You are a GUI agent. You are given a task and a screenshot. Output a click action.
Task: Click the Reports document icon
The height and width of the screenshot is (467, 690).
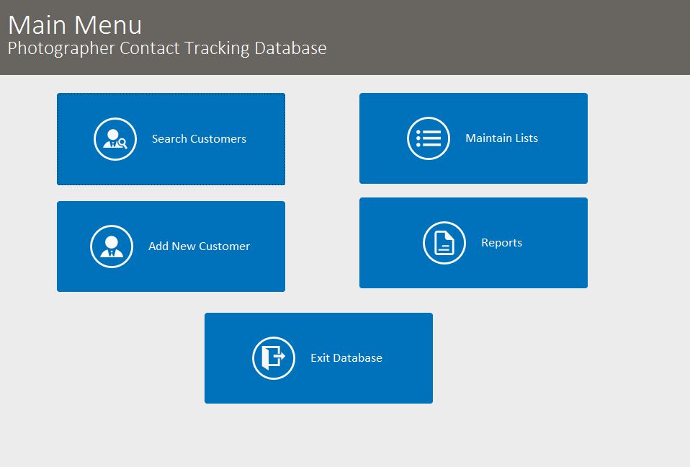(444, 243)
